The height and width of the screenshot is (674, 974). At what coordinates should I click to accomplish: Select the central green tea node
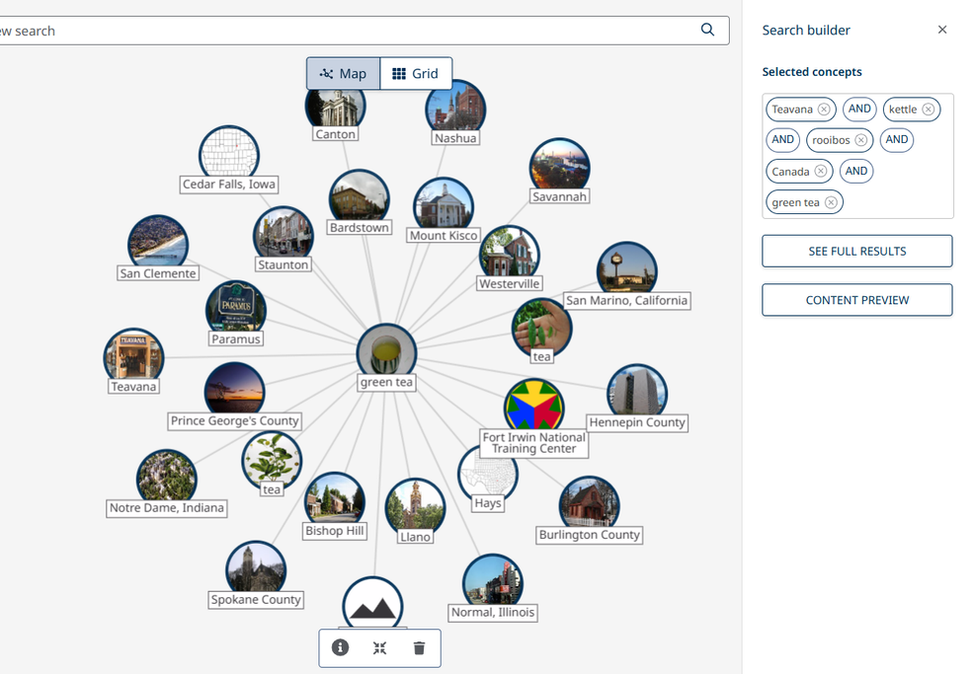[x=386, y=352]
